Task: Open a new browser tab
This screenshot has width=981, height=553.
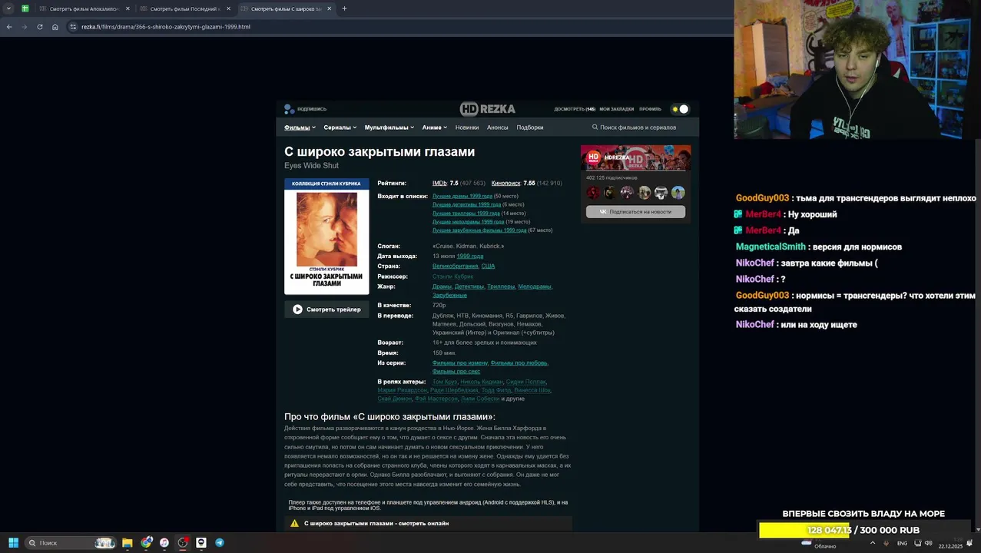Action: click(x=344, y=8)
